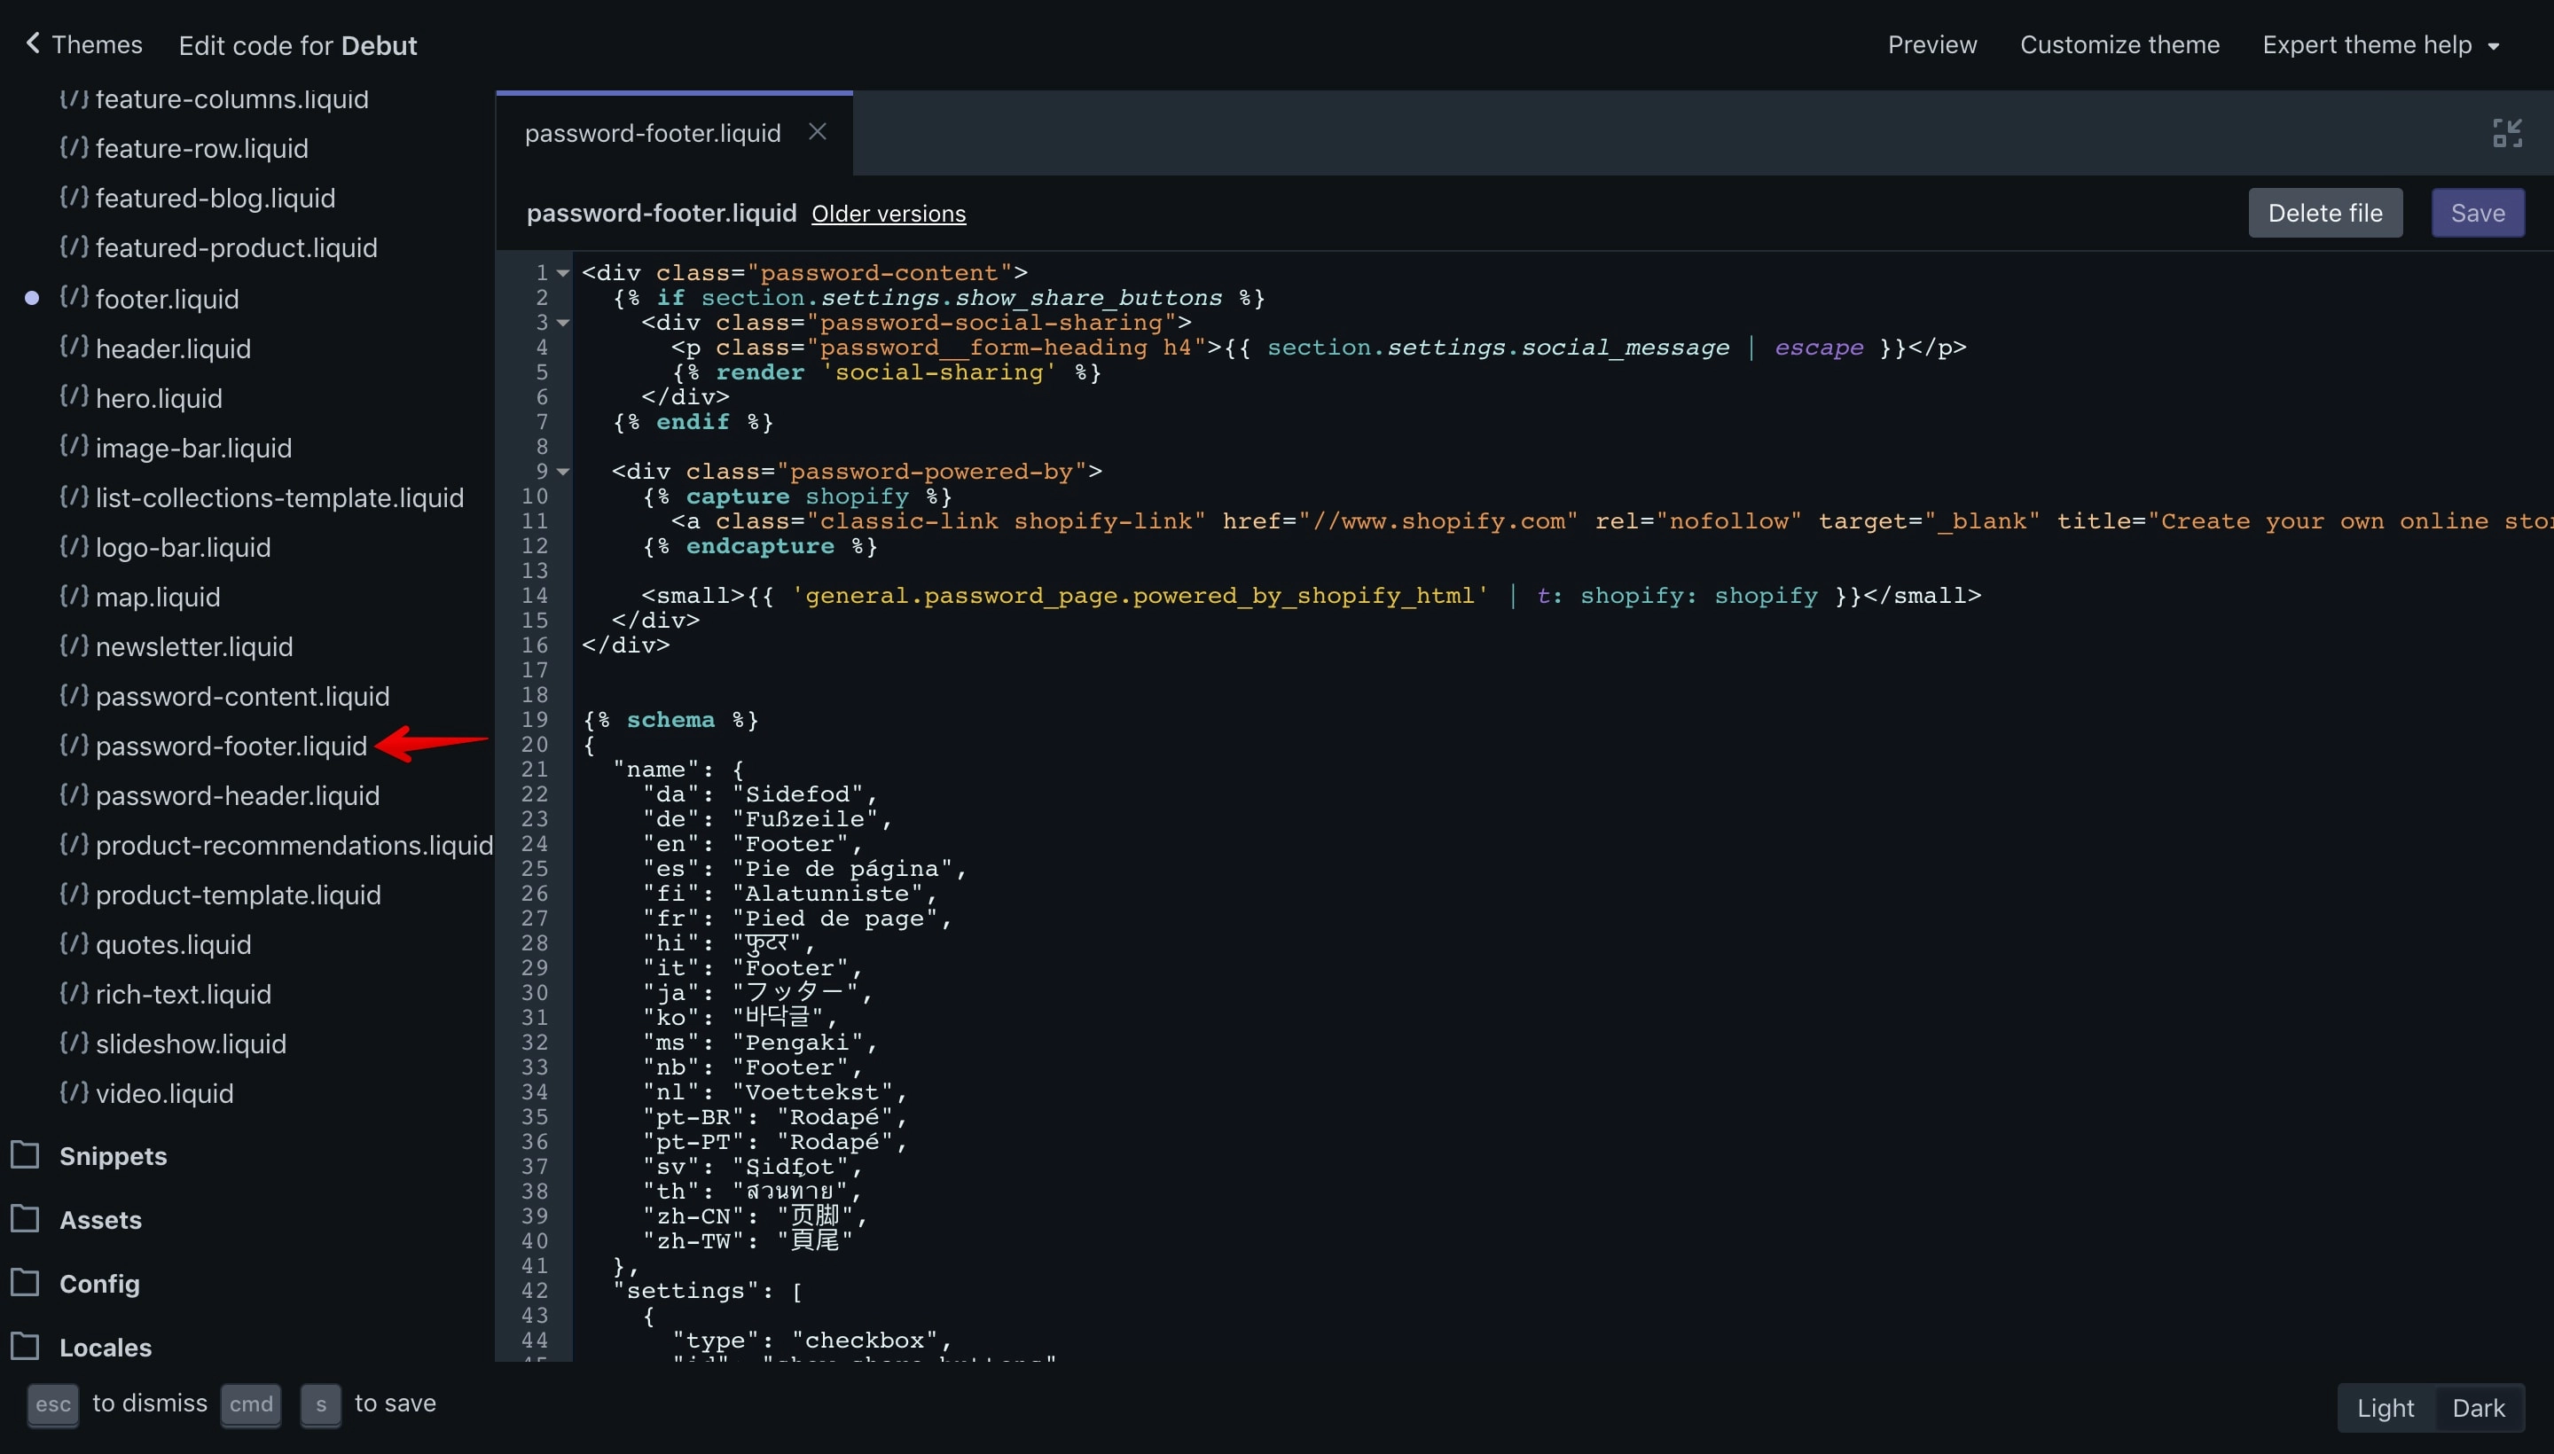This screenshot has width=2554, height=1454.
Task: Click line number 14 in gutter
Action: [535, 596]
